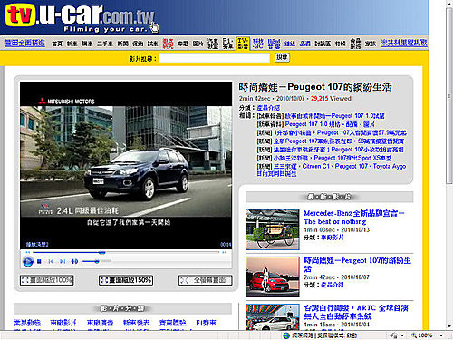Open the Mercedes-Benz video thumbnail
The image size is (453, 340).
tap(273, 229)
